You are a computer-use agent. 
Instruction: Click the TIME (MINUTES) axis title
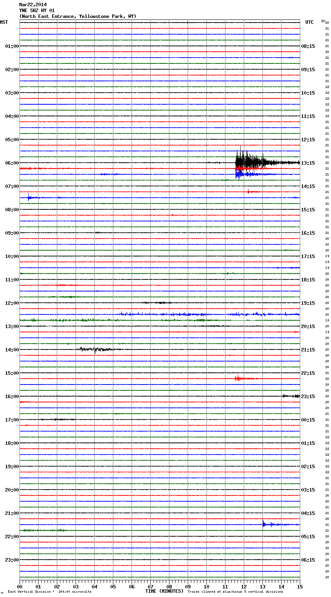tap(164, 591)
